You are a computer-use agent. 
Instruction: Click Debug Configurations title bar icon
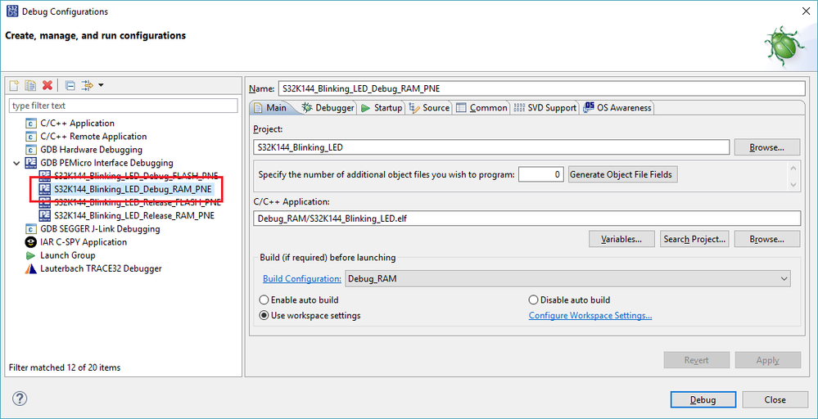pos(12,11)
